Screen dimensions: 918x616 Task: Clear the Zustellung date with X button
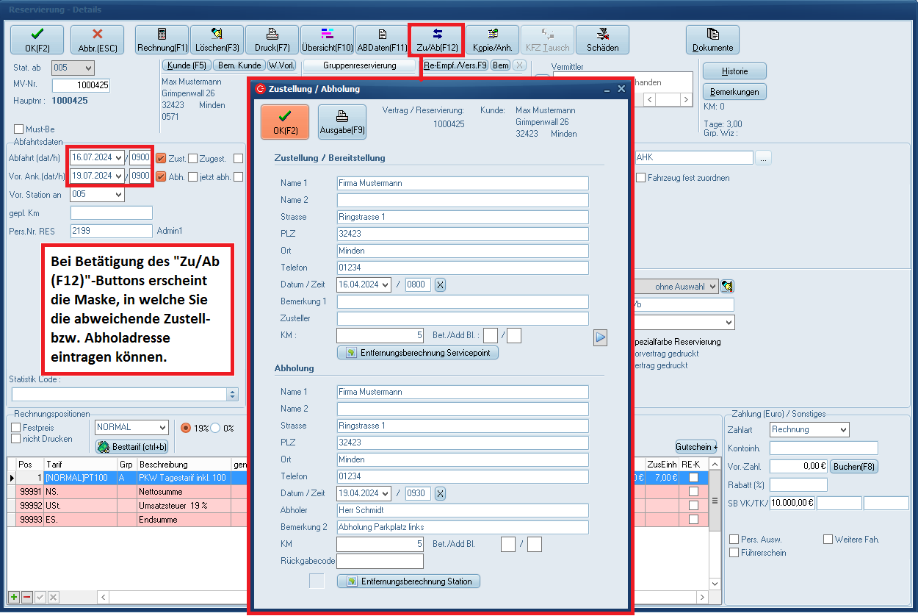point(440,284)
